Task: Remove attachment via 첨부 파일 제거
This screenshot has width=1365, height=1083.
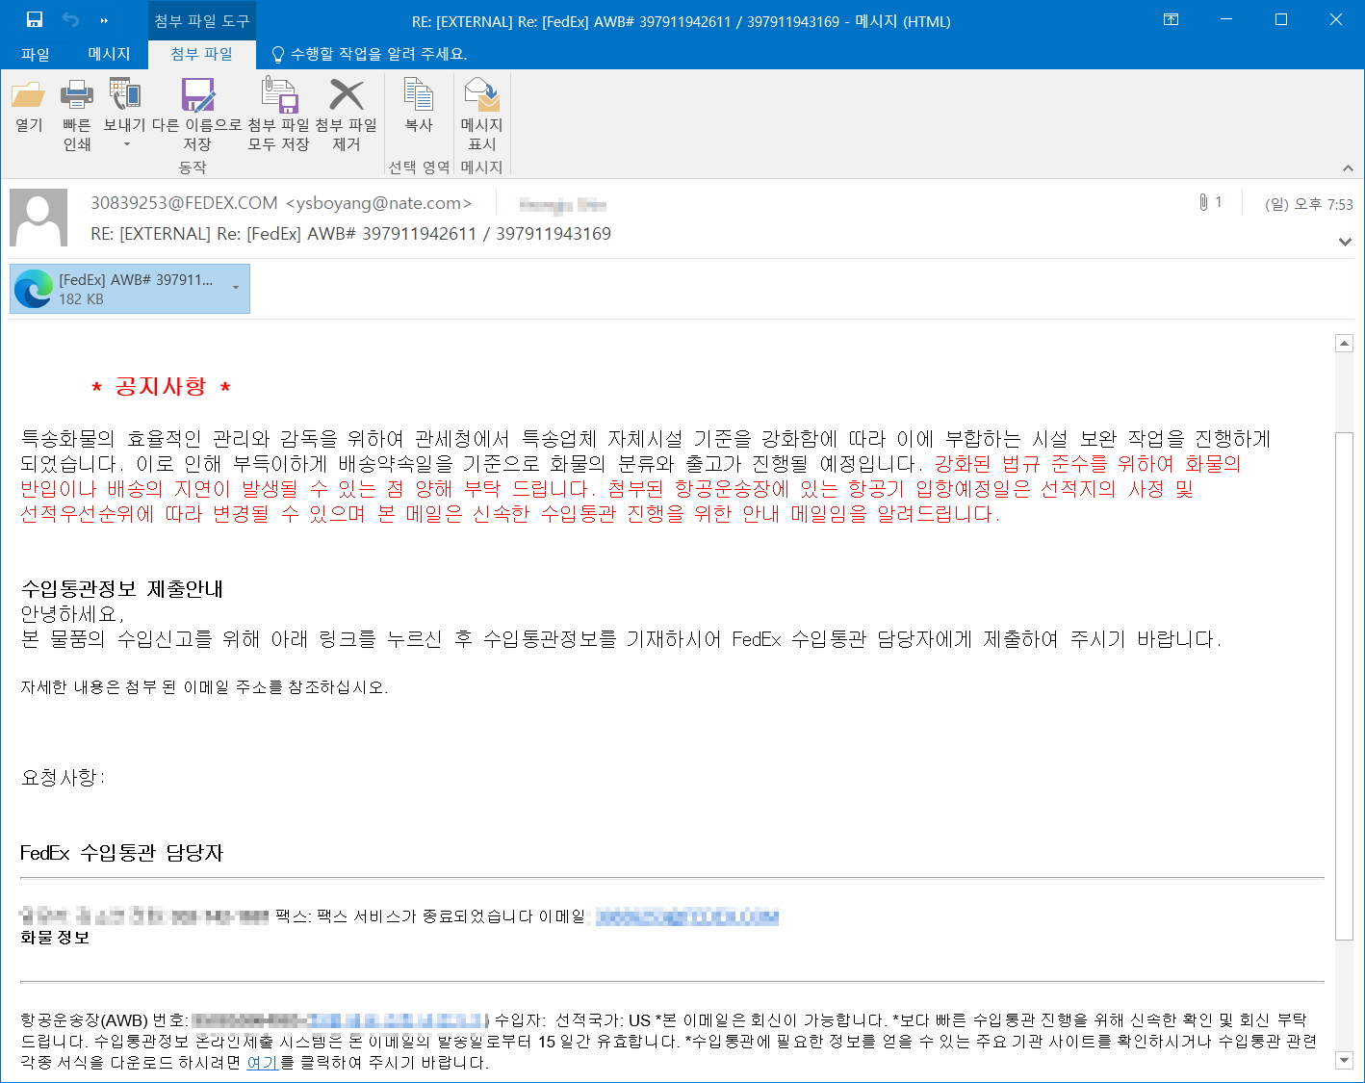Action: pyautogui.click(x=347, y=116)
